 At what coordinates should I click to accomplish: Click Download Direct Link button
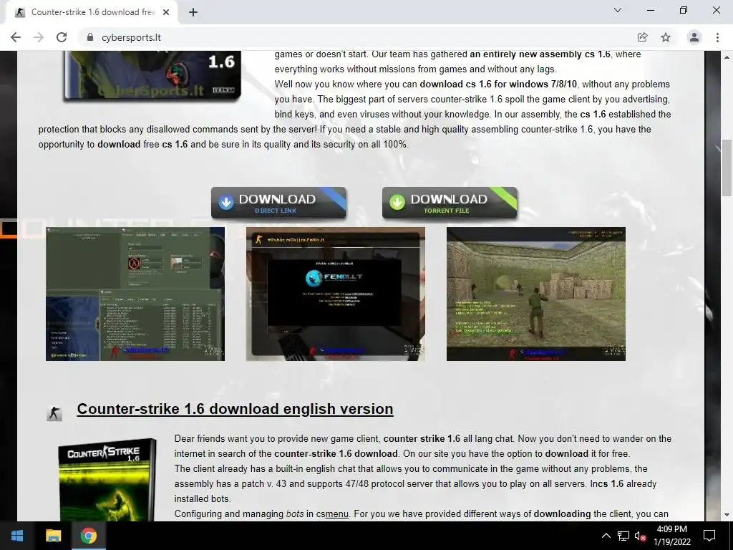pyautogui.click(x=278, y=203)
